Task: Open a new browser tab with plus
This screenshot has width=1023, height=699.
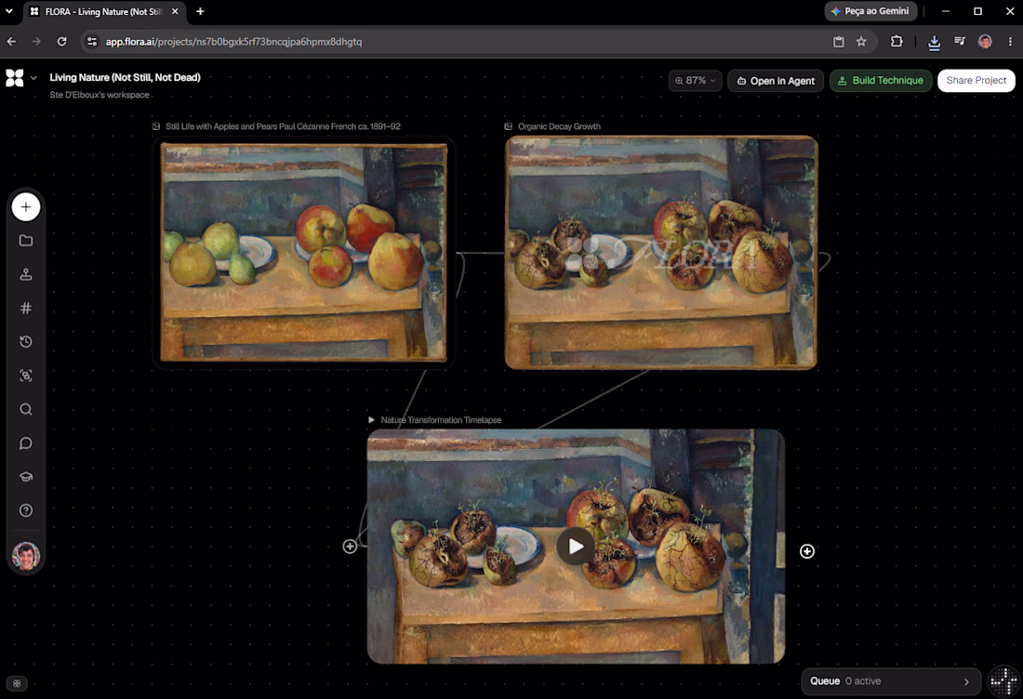Action: point(200,11)
